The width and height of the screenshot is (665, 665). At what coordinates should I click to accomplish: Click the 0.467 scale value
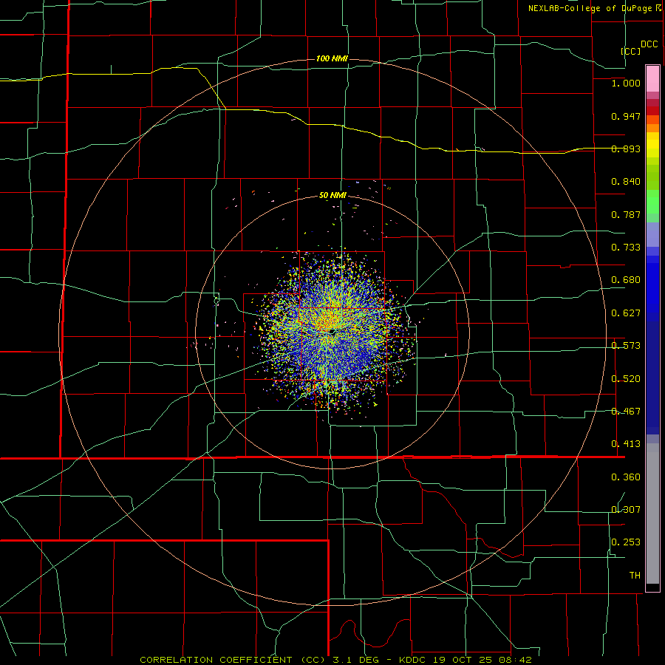(626, 412)
